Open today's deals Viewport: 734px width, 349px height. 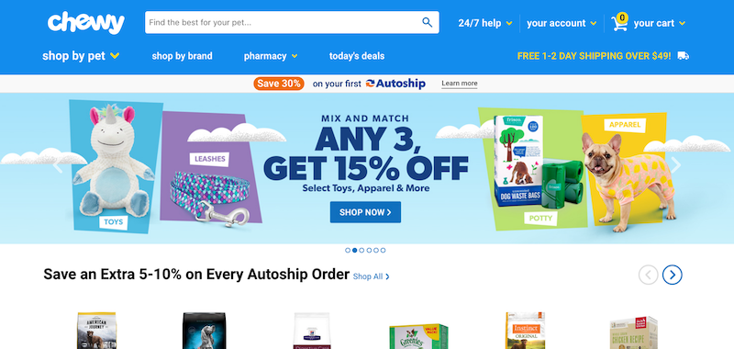pos(357,56)
